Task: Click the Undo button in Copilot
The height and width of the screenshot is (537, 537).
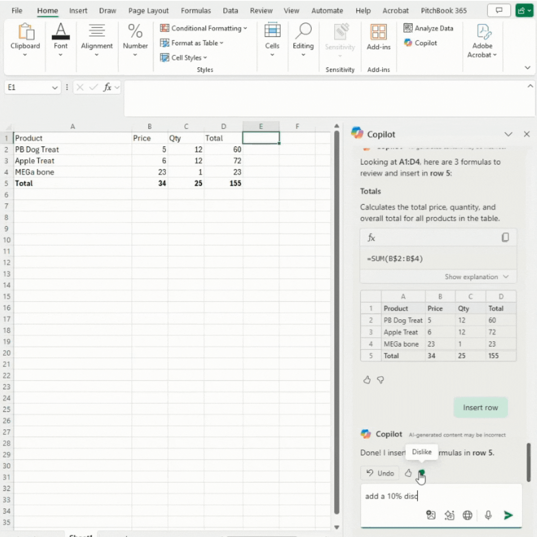Action: [x=380, y=473]
